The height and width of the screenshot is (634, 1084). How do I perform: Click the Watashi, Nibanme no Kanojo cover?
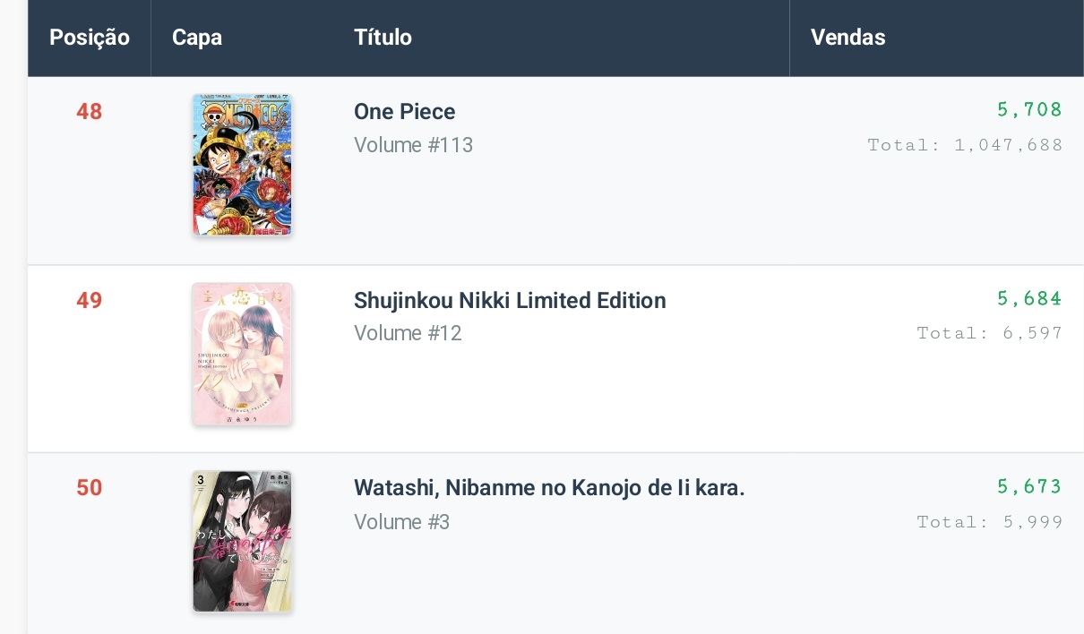click(x=242, y=542)
